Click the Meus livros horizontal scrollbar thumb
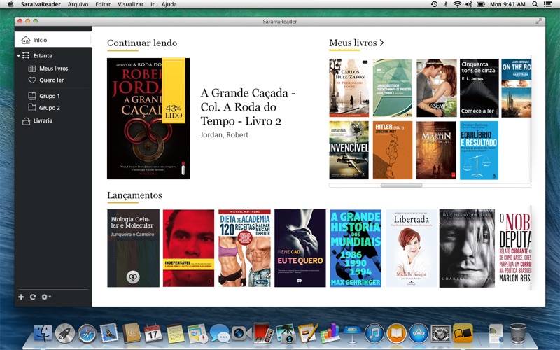 (x=401, y=185)
